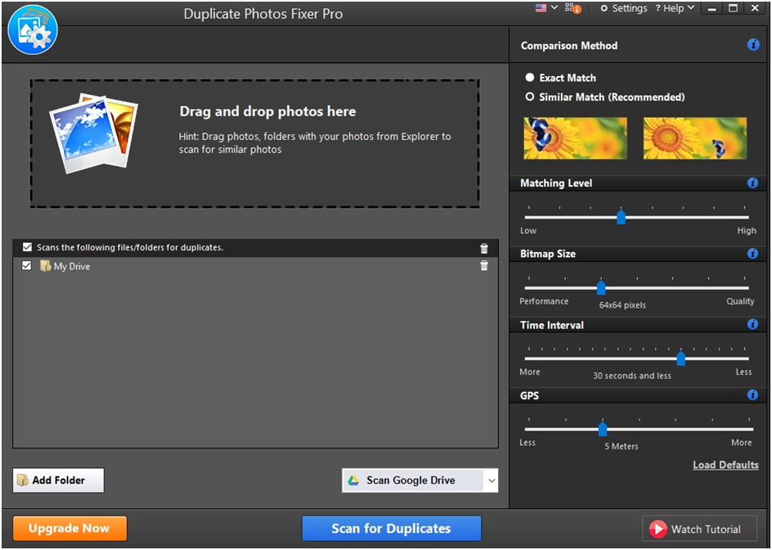Show info for Bitmap Size
772x550 pixels.
tap(752, 254)
